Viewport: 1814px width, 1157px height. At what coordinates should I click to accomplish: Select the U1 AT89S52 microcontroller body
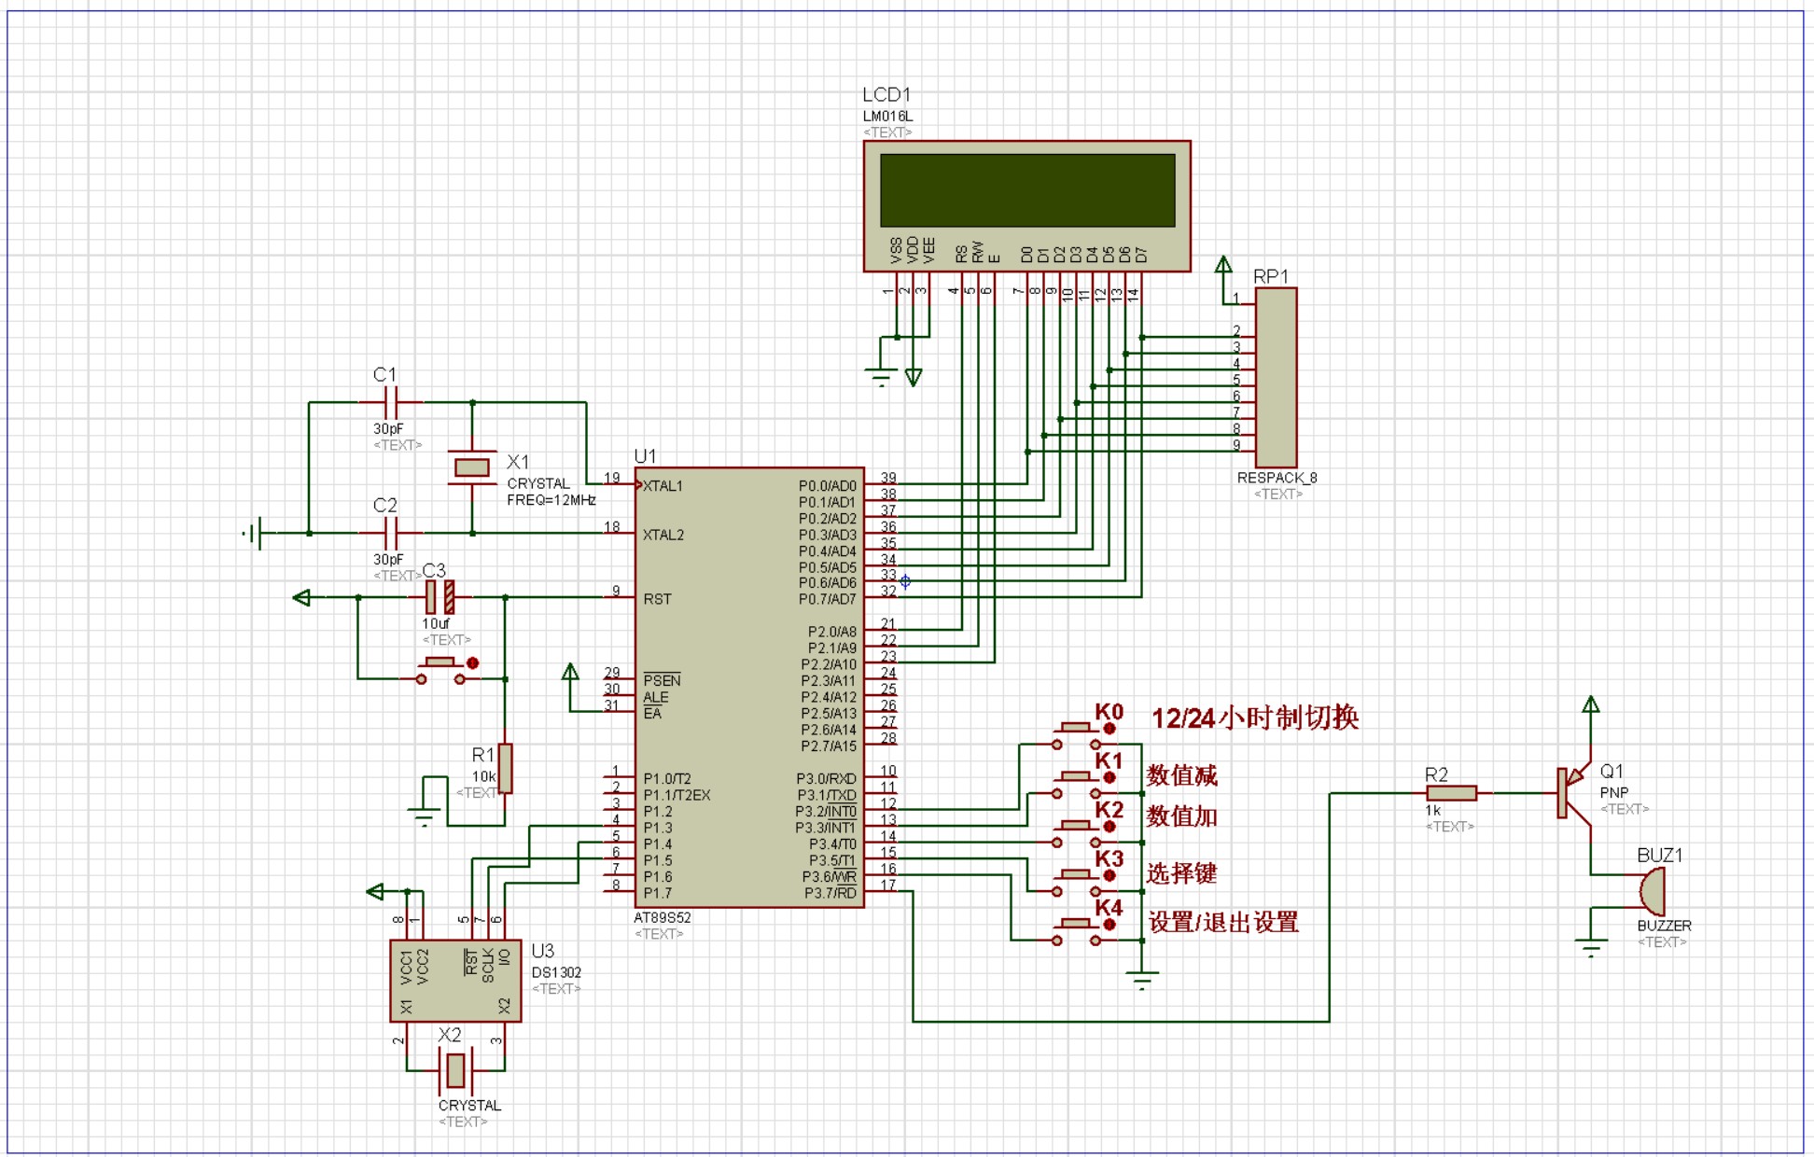(749, 688)
